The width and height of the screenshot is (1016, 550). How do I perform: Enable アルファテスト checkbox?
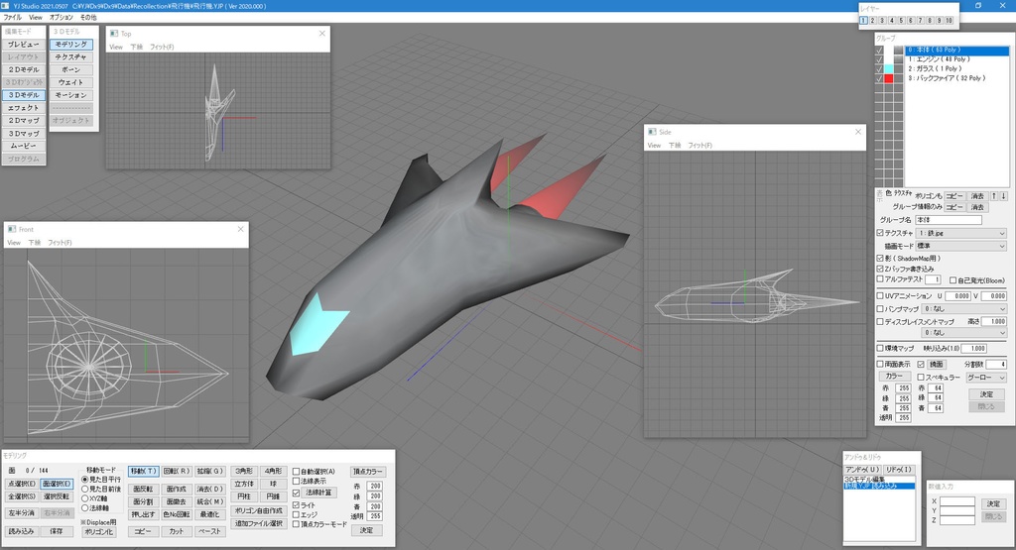(880, 278)
